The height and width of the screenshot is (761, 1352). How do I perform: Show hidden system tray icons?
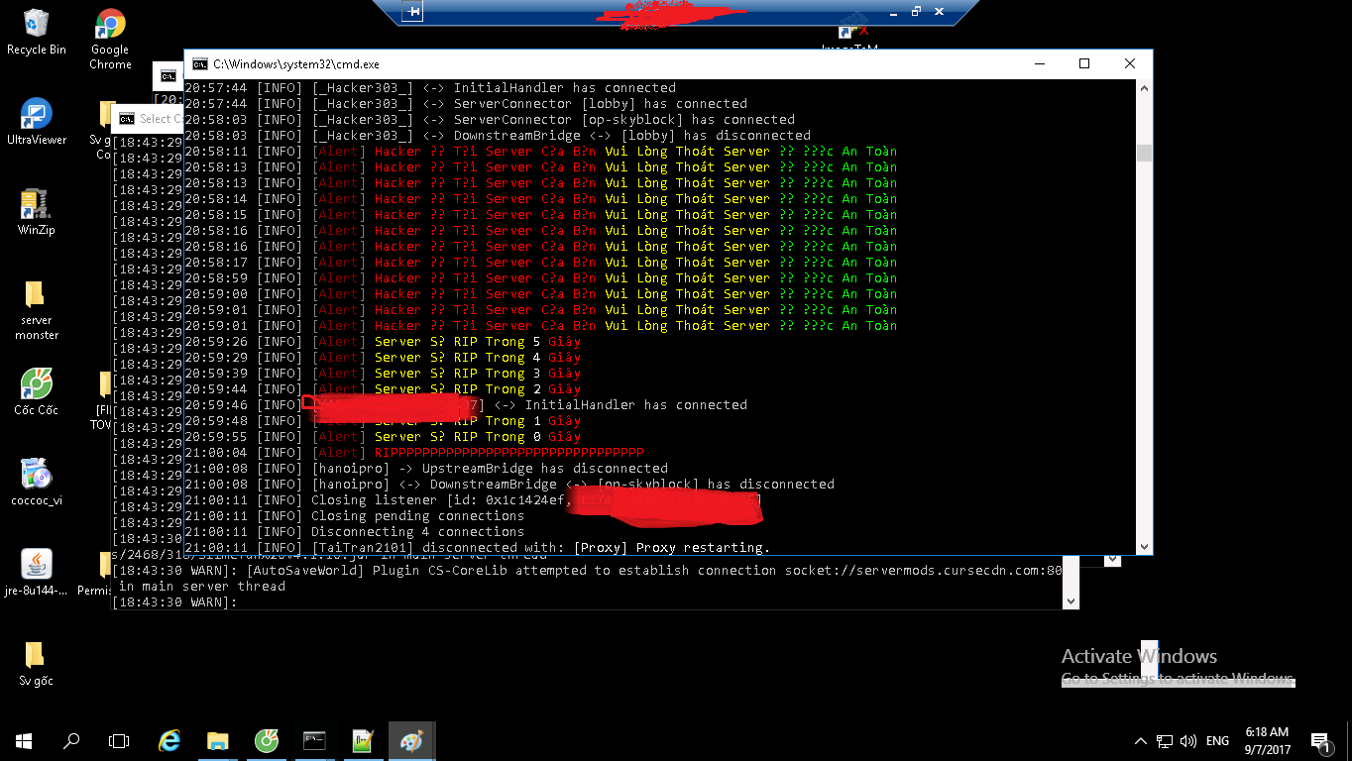tap(1140, 741)
